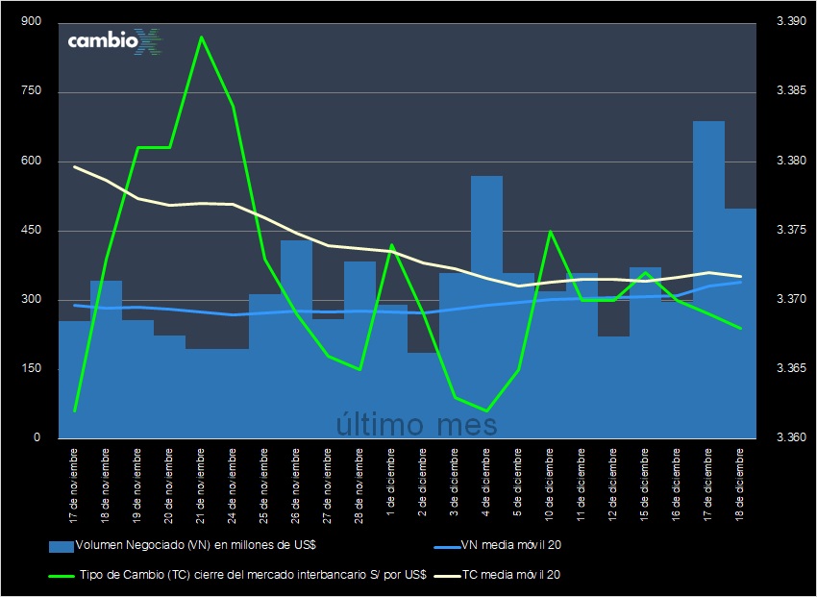The image size is (817, 597).
Task: Click the green peak near 21 de noviembre
Action: (x=202, y=38)
